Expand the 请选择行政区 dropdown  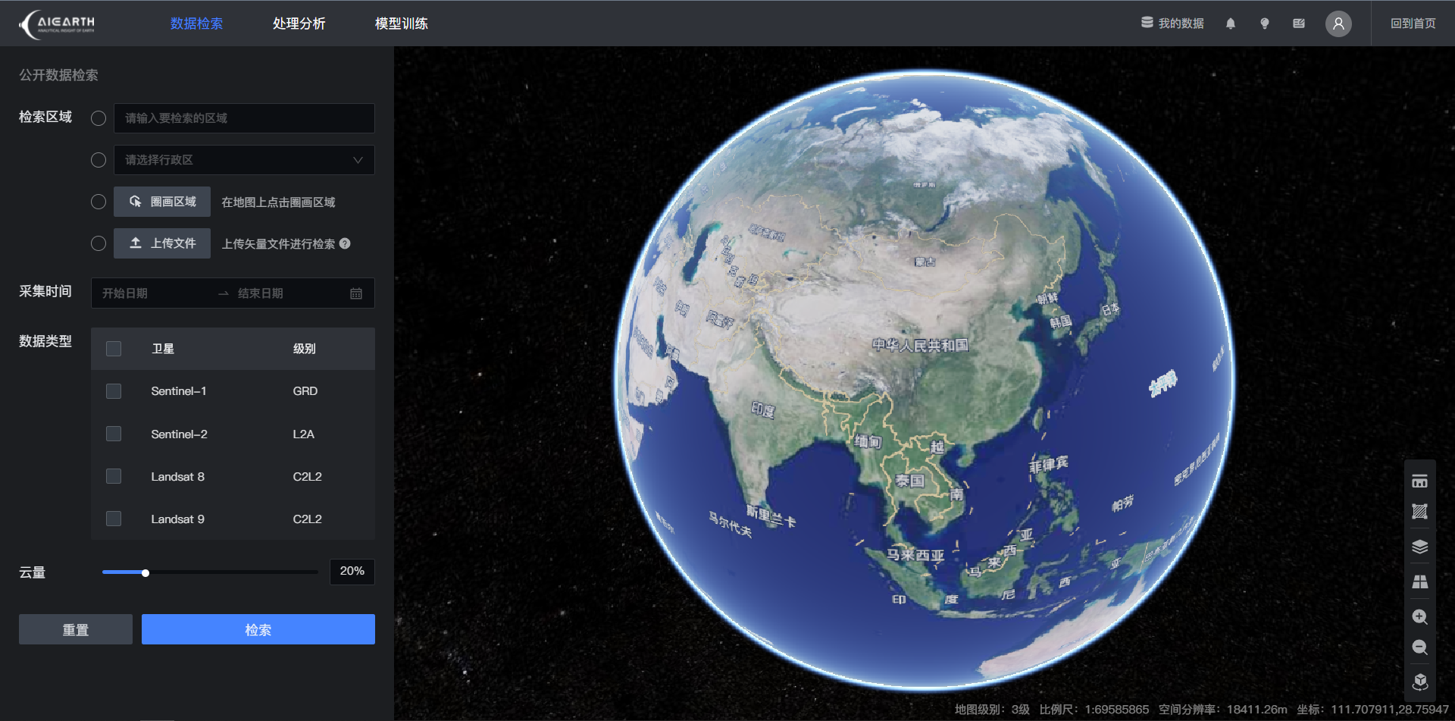[x=244, y=160]
